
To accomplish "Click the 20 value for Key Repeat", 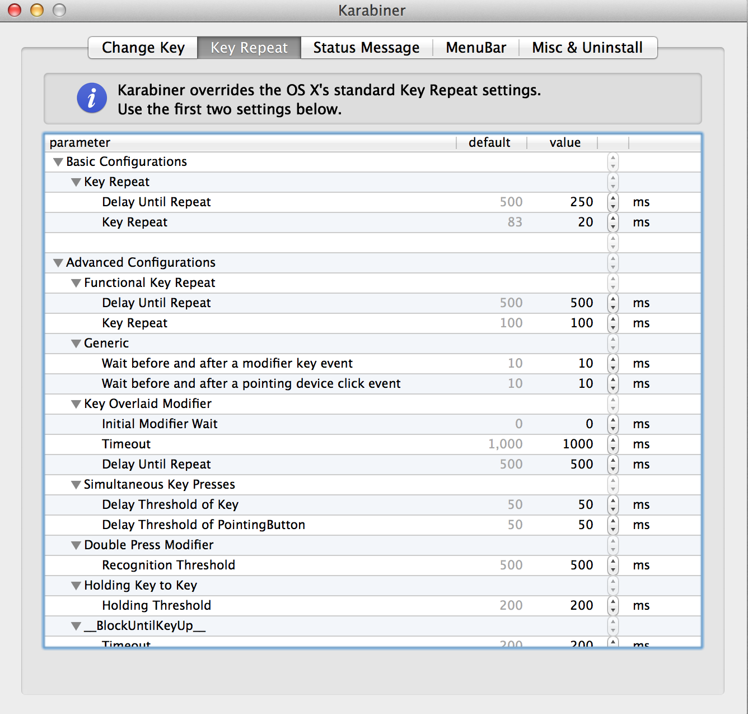I will pos(586,222).
